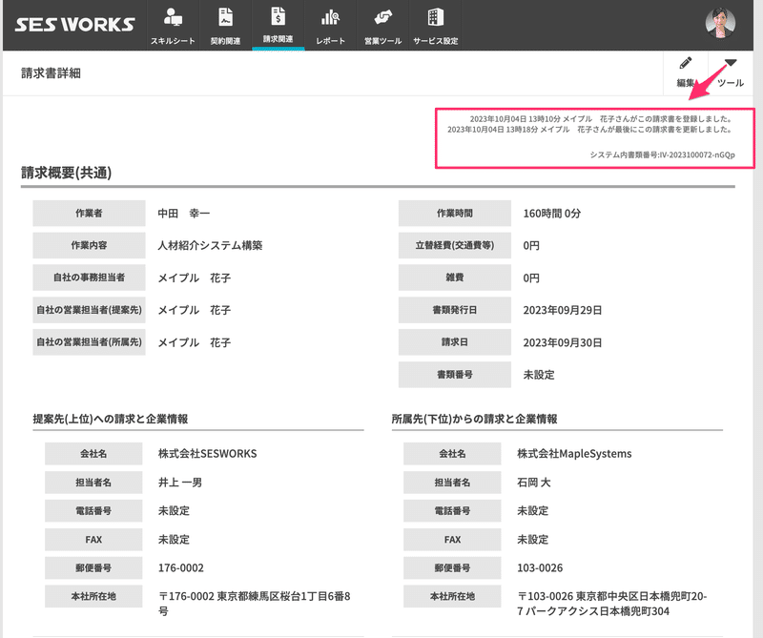The width and height of the screenshot is (763, 638).
Task: Click the 自社の営業担当者(提案先) label
Action: 89,310
